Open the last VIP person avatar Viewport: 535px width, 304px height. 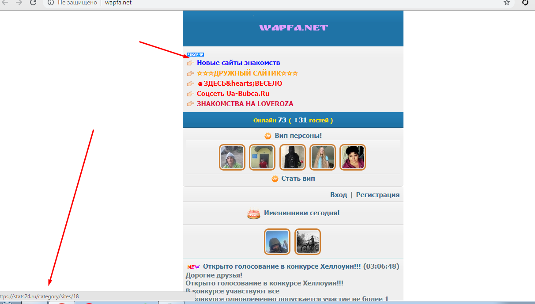click(352, 157)
